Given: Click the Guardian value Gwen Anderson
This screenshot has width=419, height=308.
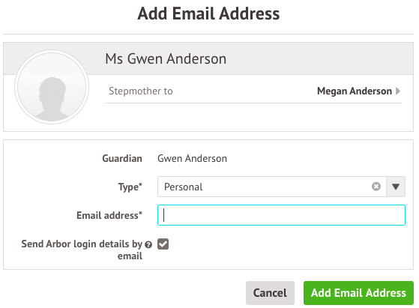Looking at the screenshot, I should click(x=192, y=158).
